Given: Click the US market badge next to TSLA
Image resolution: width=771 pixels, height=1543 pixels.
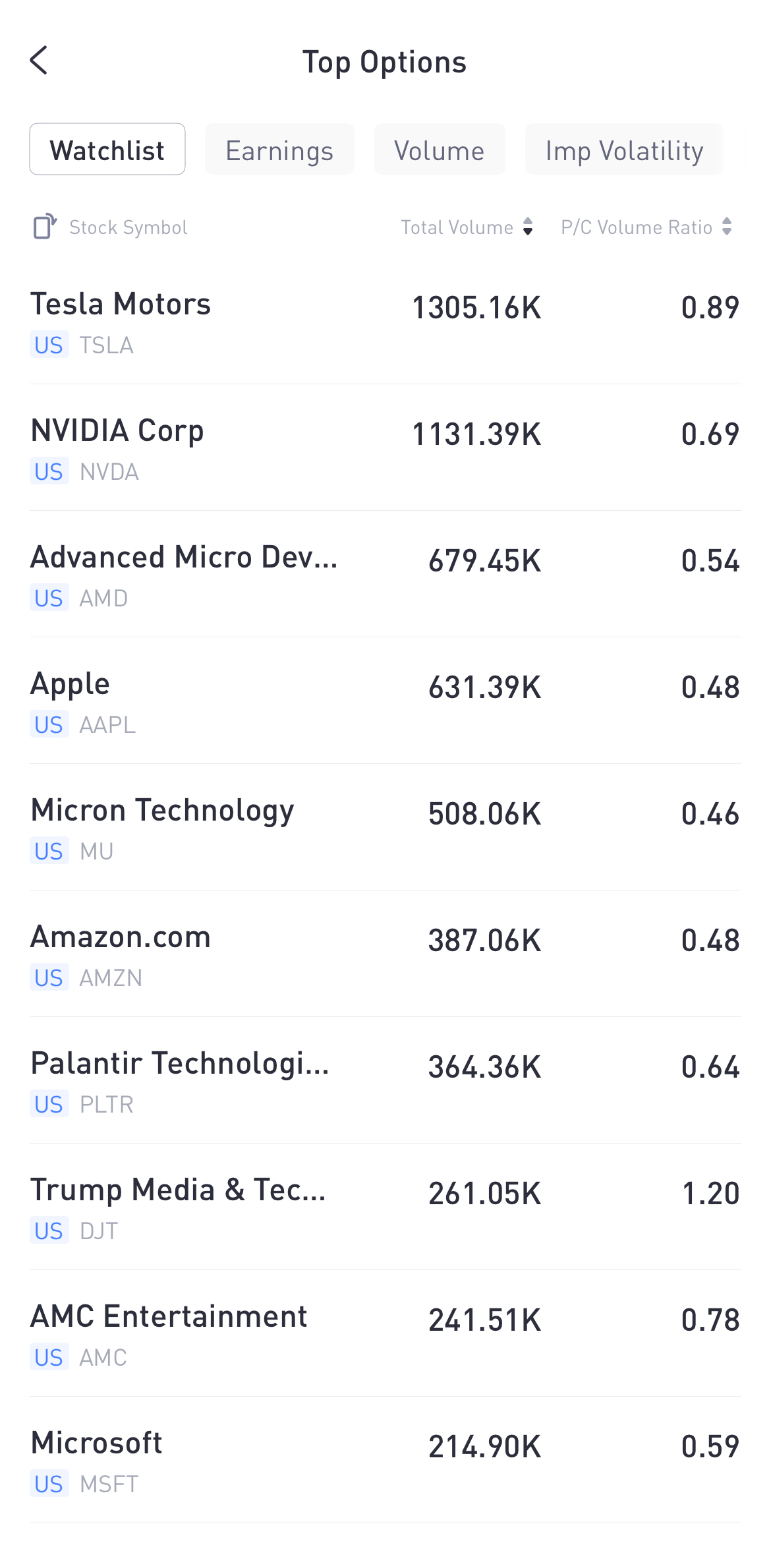Looking at the screenshot, I should coord(49,345).
